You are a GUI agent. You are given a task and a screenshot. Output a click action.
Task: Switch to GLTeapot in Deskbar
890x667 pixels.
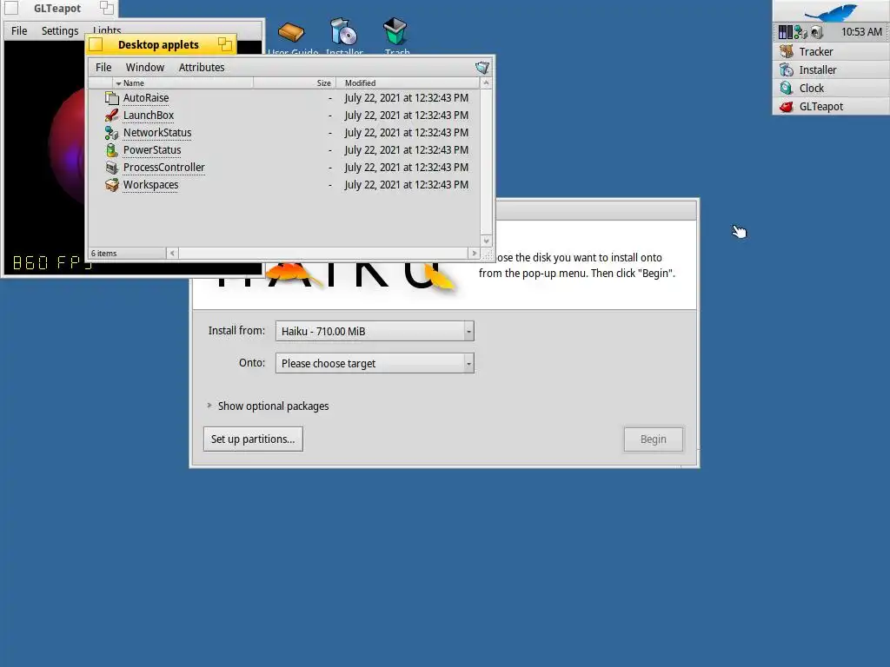[x=831, y=106]
